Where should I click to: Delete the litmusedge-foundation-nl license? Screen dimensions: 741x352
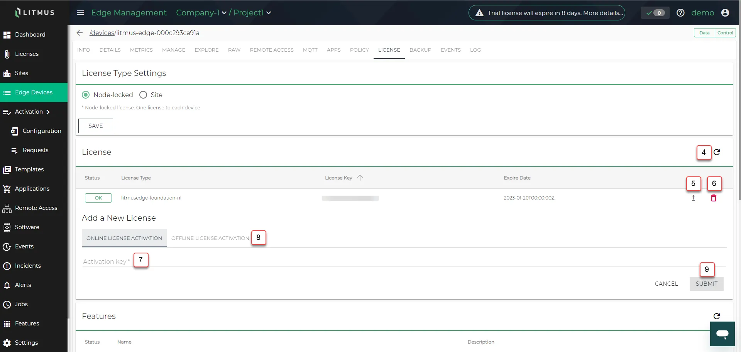pos(714,198)
